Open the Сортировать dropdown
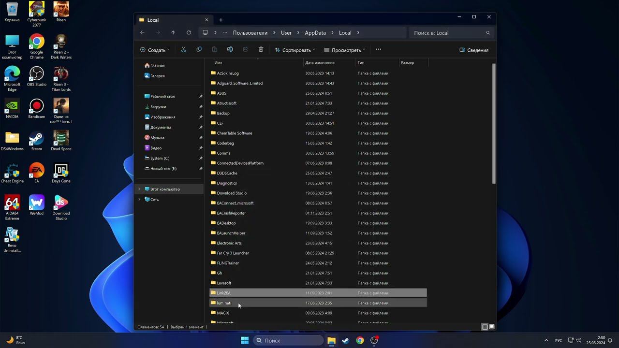This screenshot has height=348, width=619. click(x=295, y=50)
